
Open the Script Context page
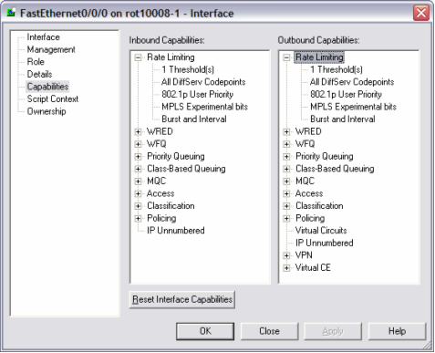[53, 99]
